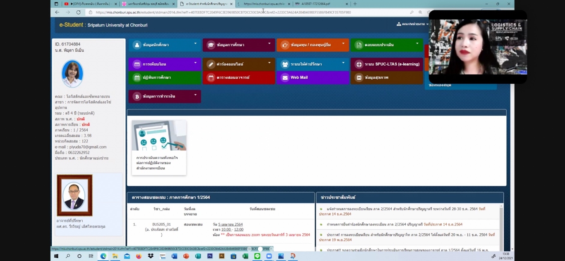Click the bitcoin icon on ข้อมูลการชำระเงิน
Image resolution: width=565 pixels, height=261 pixels.
tap(137, 97)
